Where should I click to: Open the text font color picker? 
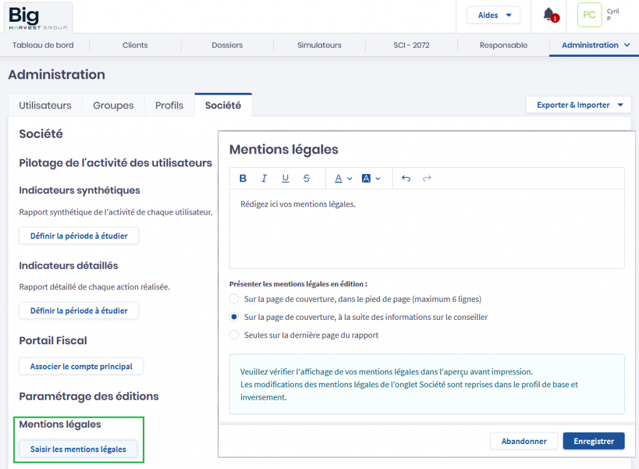343,178
